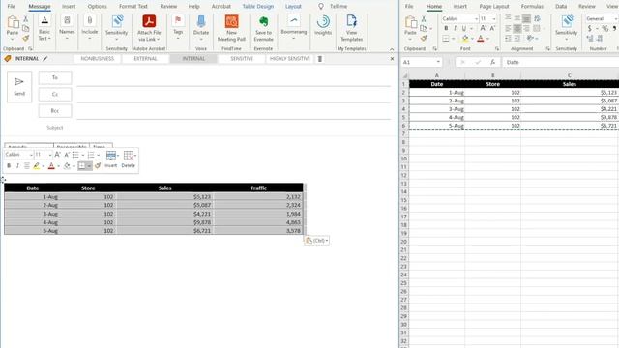Open Excel number format dropdown General
619x348 pixels.
coord(615,19)
